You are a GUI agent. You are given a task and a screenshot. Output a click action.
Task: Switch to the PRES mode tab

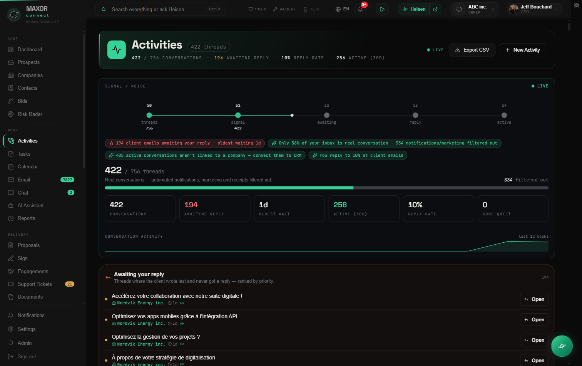(257, 9)
